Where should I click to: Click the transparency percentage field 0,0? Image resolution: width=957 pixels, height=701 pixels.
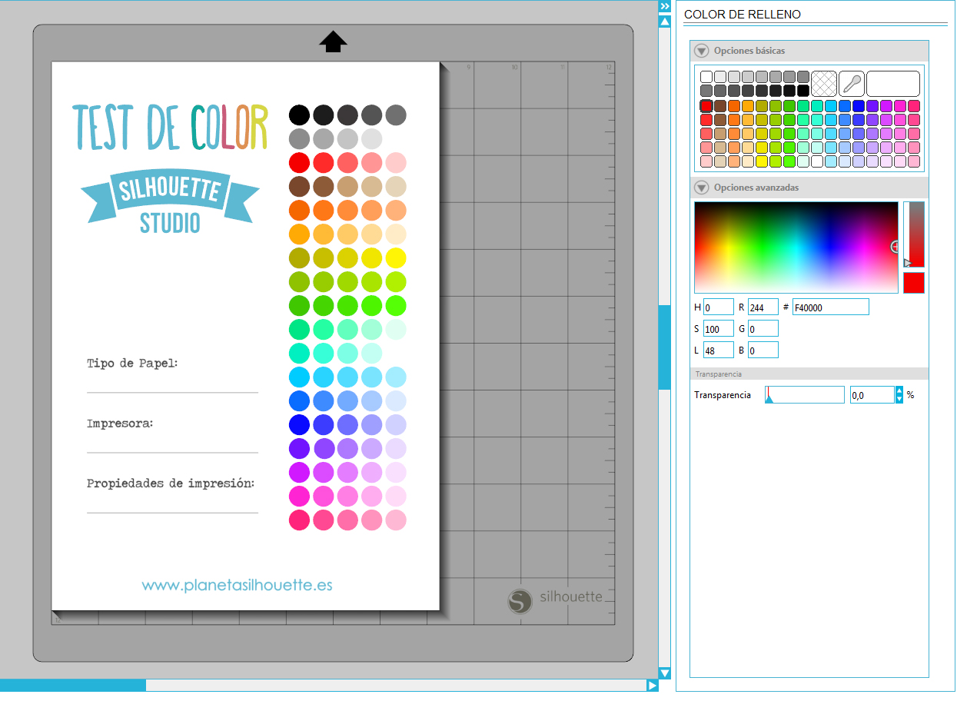(872, 395)
